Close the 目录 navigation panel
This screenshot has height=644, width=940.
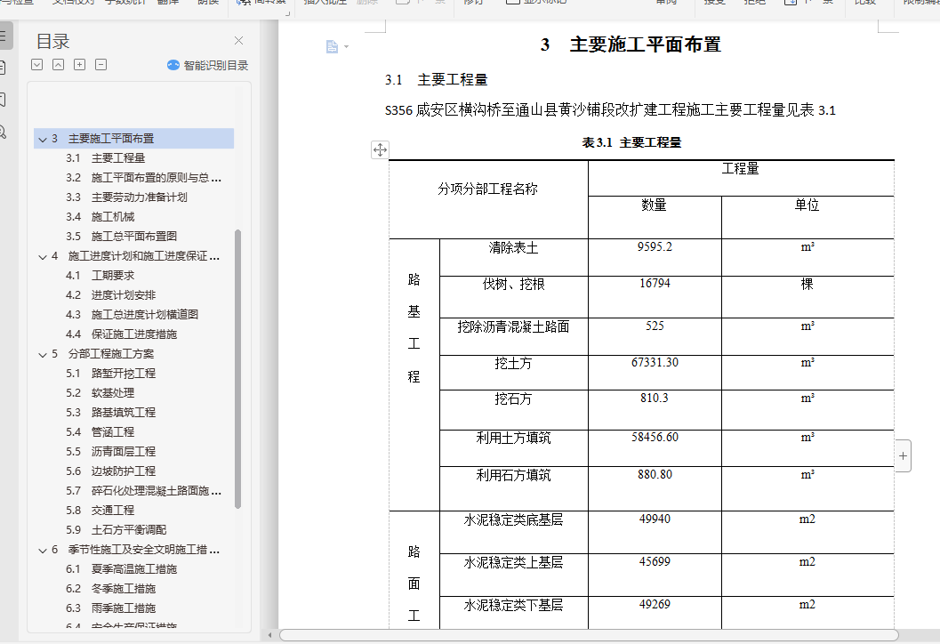tap(238, 41)
